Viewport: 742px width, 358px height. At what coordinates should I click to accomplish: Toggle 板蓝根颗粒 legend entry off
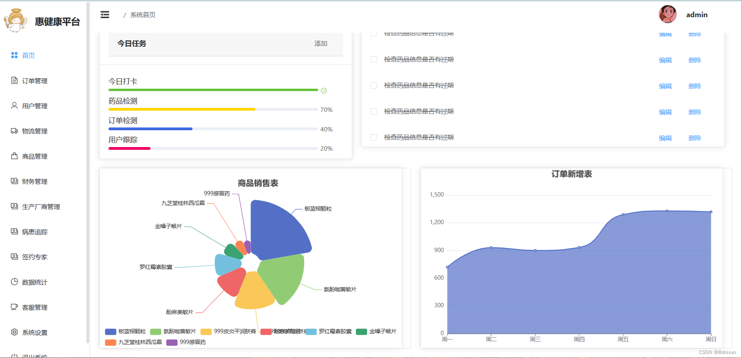pyautogui.click(x=125, y=332)
